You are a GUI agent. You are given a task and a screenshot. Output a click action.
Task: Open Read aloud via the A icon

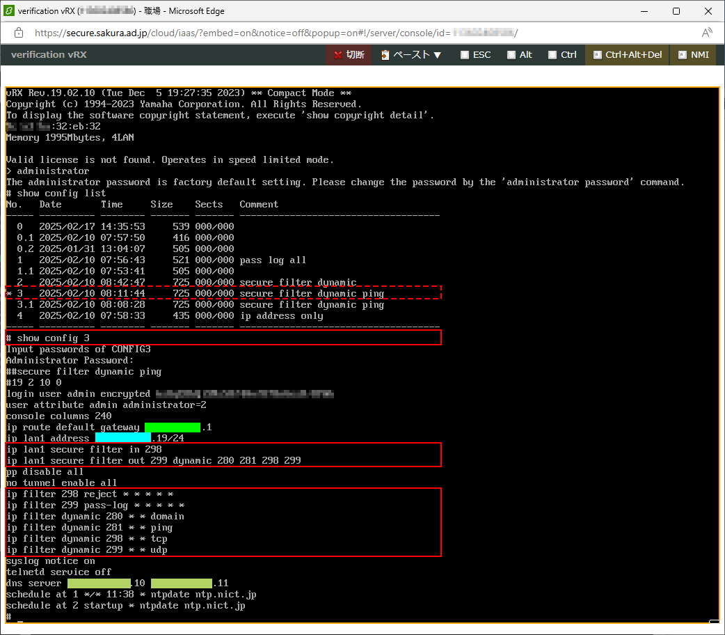pos(706,32)
